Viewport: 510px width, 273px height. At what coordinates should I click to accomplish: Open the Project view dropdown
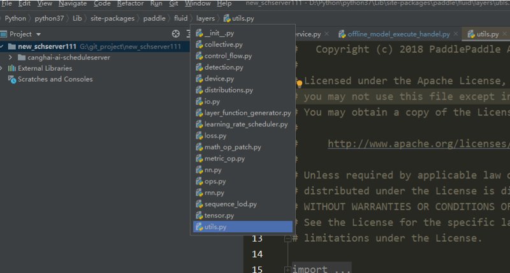click(38, 34)
